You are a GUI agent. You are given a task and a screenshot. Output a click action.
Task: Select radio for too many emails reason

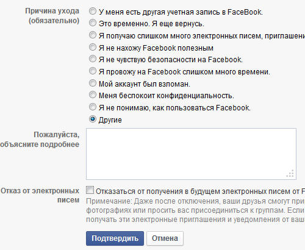[x=93, y=35]
